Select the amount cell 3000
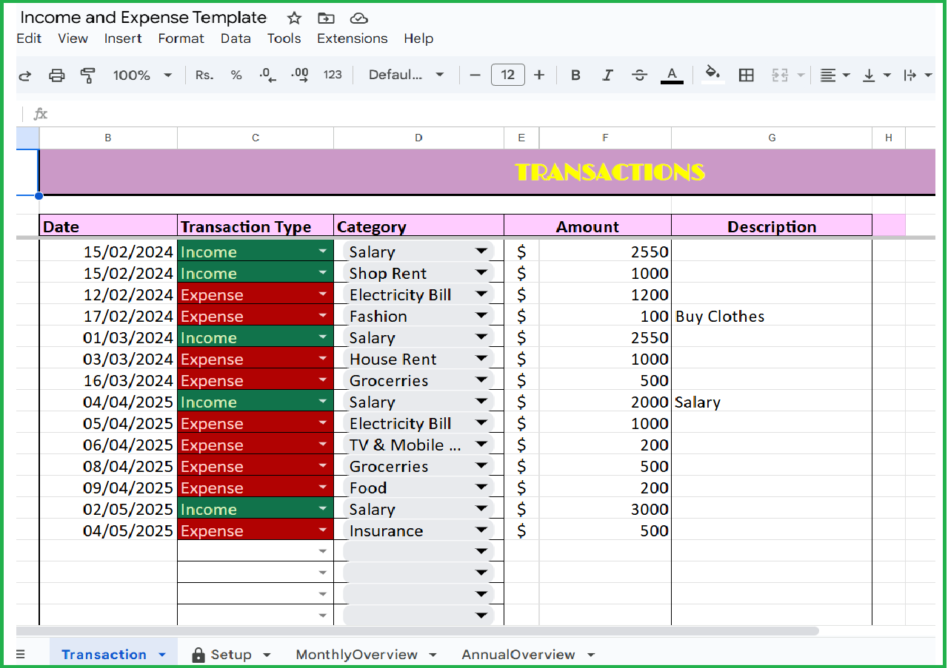Viewport: 948px width, 668px height. click(x=605, y=509)
